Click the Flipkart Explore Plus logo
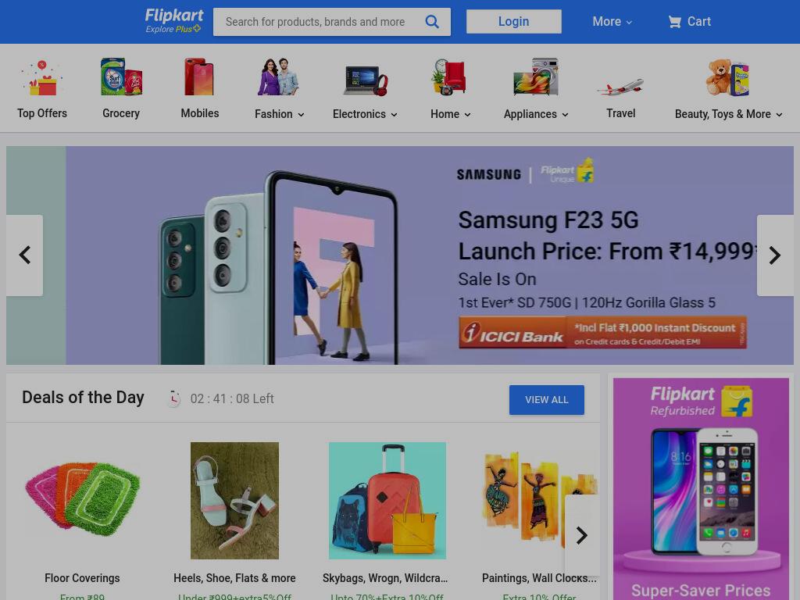Screen dimensions: 800x600 point(173,21)
